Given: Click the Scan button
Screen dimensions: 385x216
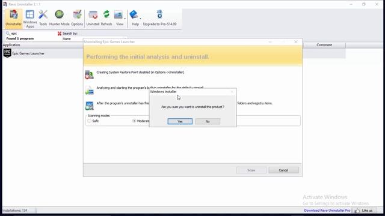Looking at the screenshot, I should pos(251,170).
